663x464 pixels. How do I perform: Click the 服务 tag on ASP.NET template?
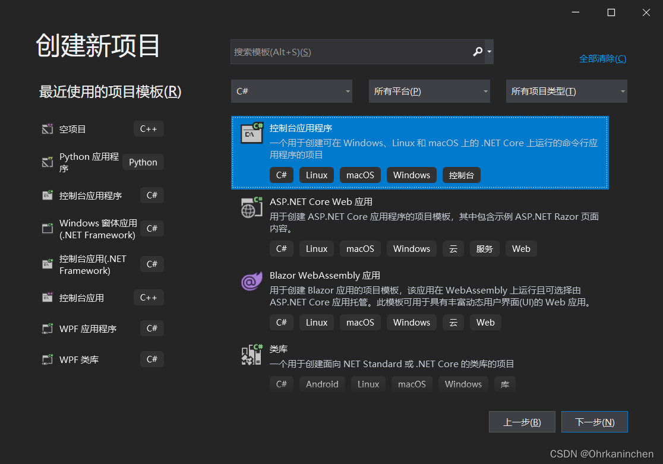485,249
